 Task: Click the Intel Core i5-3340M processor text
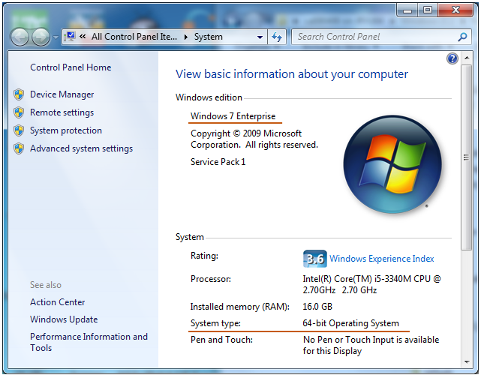[x=371, y=284]
